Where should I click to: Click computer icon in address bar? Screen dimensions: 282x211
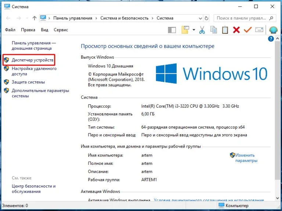point(43,18)
